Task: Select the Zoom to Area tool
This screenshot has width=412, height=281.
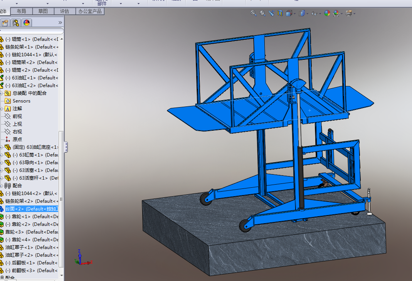Action: pyautogui.click(x=262, y=13)
